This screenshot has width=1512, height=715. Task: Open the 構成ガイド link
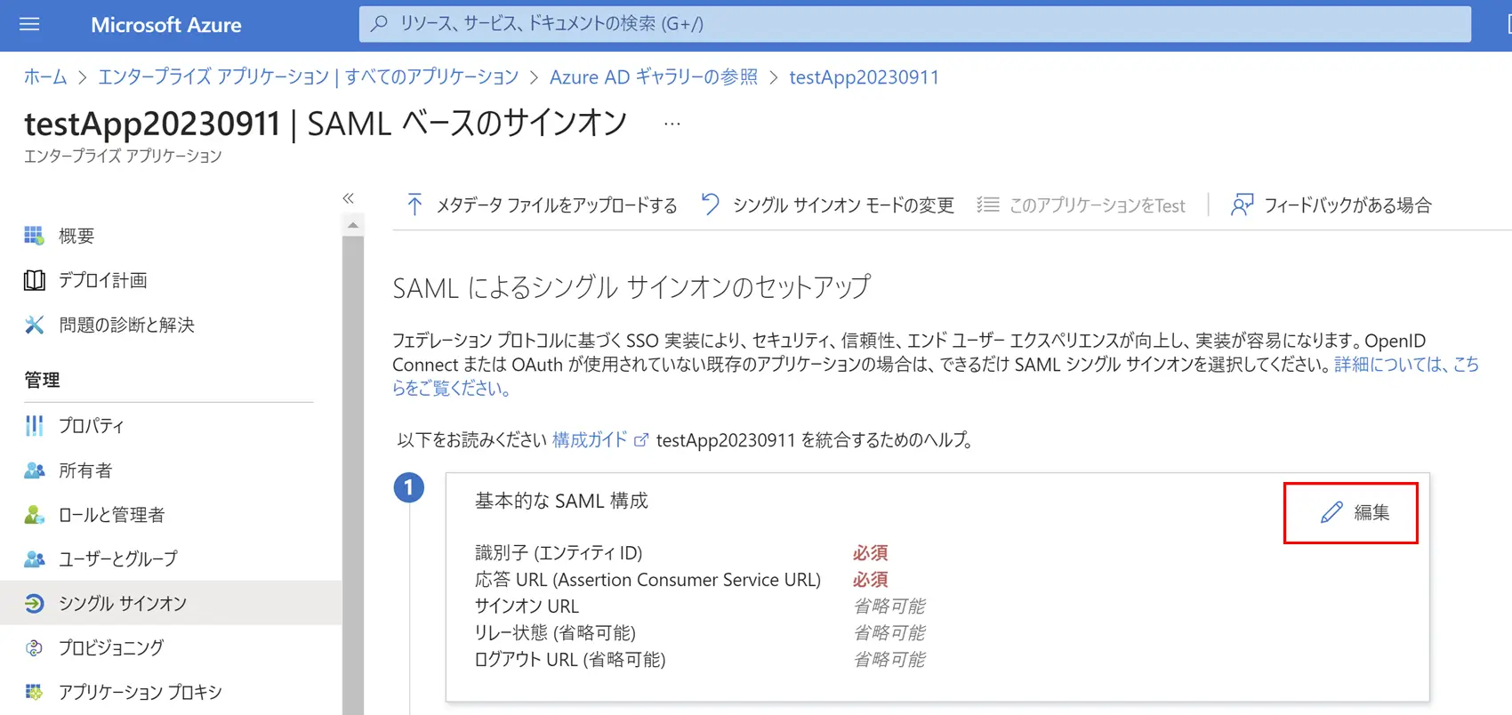pyautogui.click(x=590, y=439)
